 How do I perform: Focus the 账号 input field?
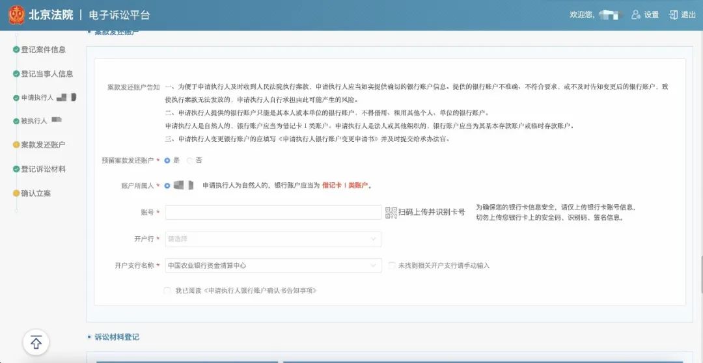273,213
